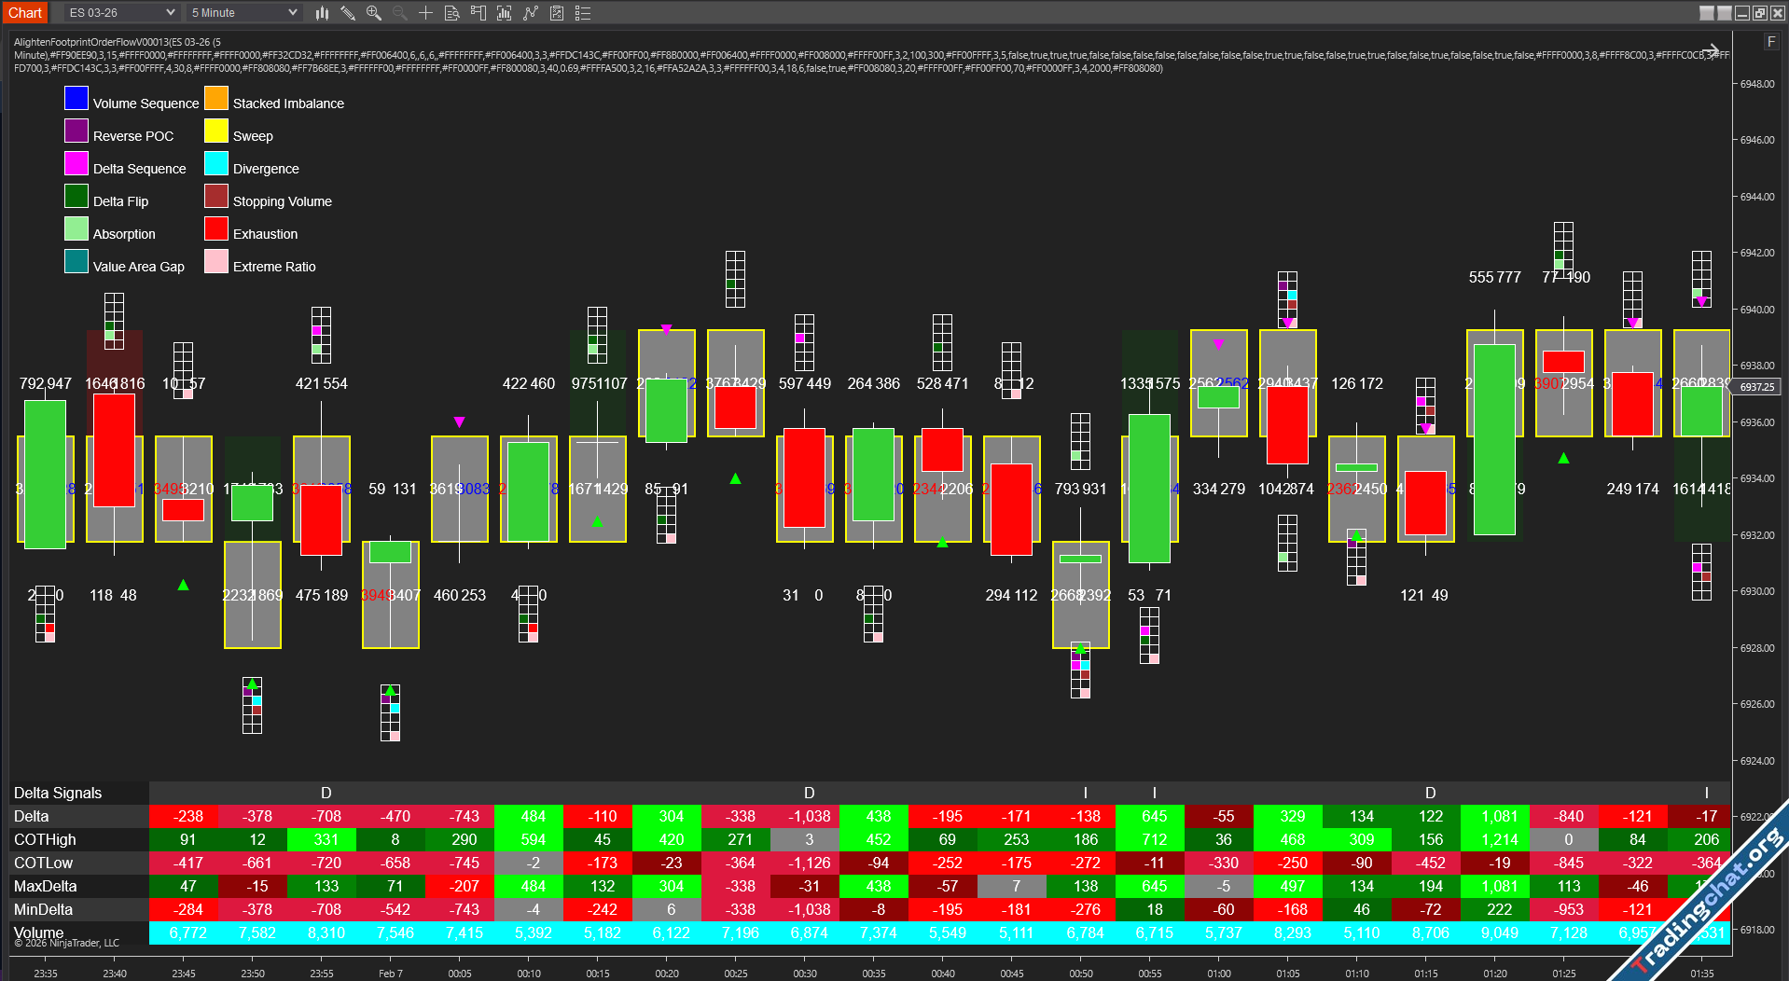Toggle the Chart Trader panel icon
1789x981 pixels.
point(478,13)
